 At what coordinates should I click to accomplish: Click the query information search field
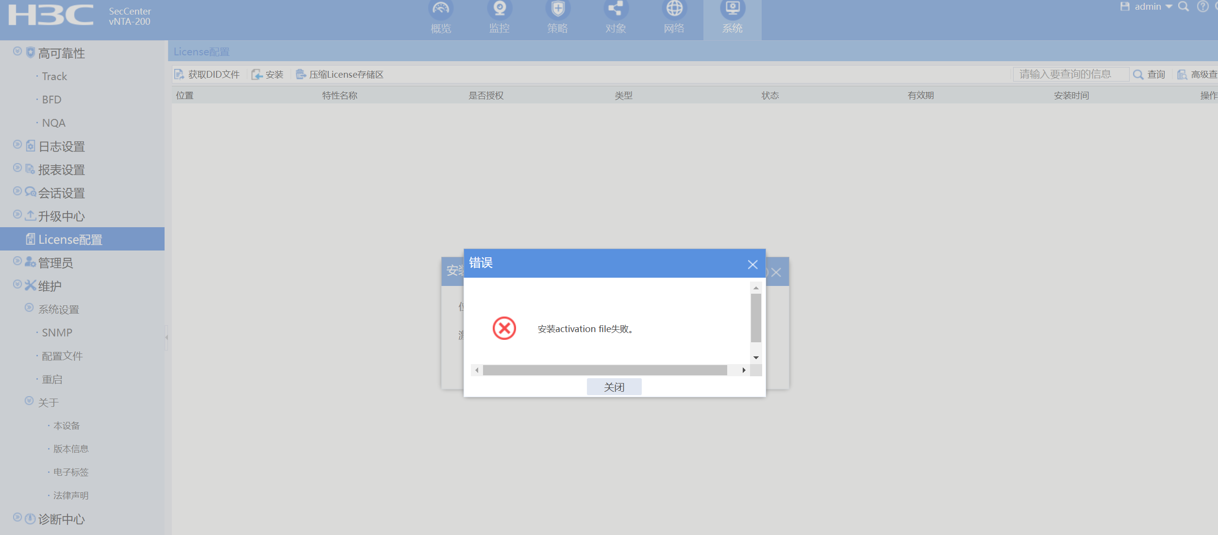(x=1070, y=74)
